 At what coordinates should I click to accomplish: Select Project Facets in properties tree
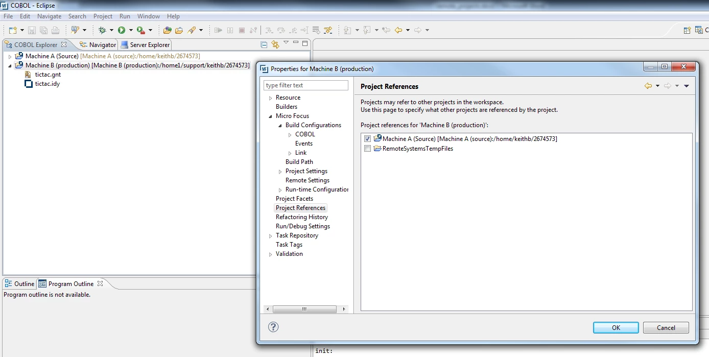point(294,199)
